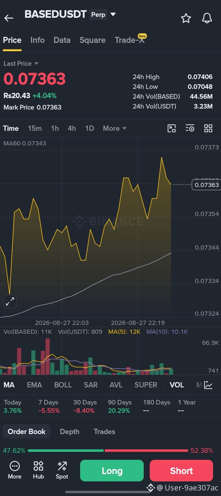
Task: Tap the red Short button
Action: click(x=181, y=471)
